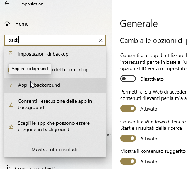187x169 pixels.
Task: Click the backup upload arrow icon
Action: click(x=11, y=54)
